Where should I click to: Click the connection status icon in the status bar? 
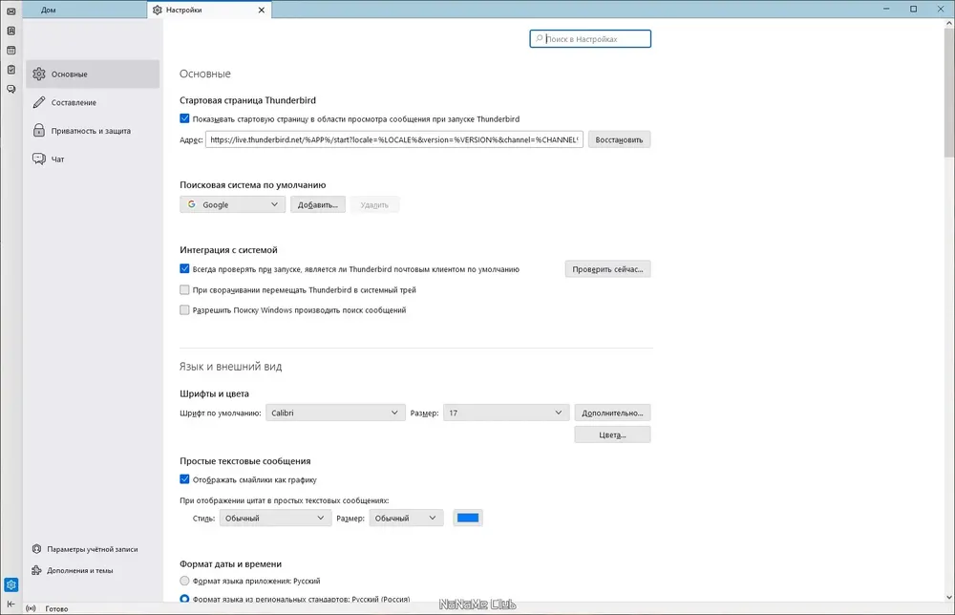[x=32, y=608]
